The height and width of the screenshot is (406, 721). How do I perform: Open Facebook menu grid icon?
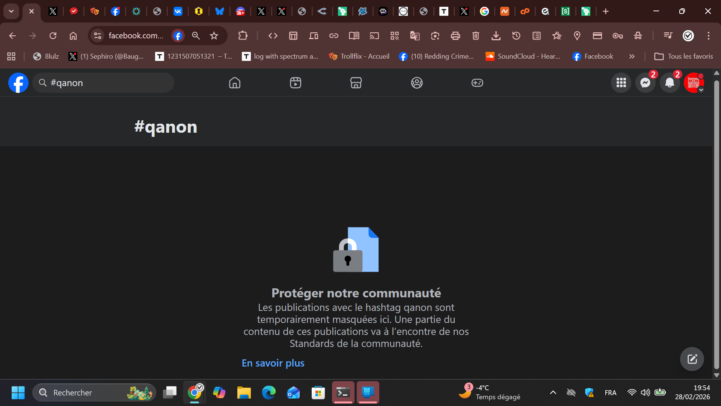621,83
